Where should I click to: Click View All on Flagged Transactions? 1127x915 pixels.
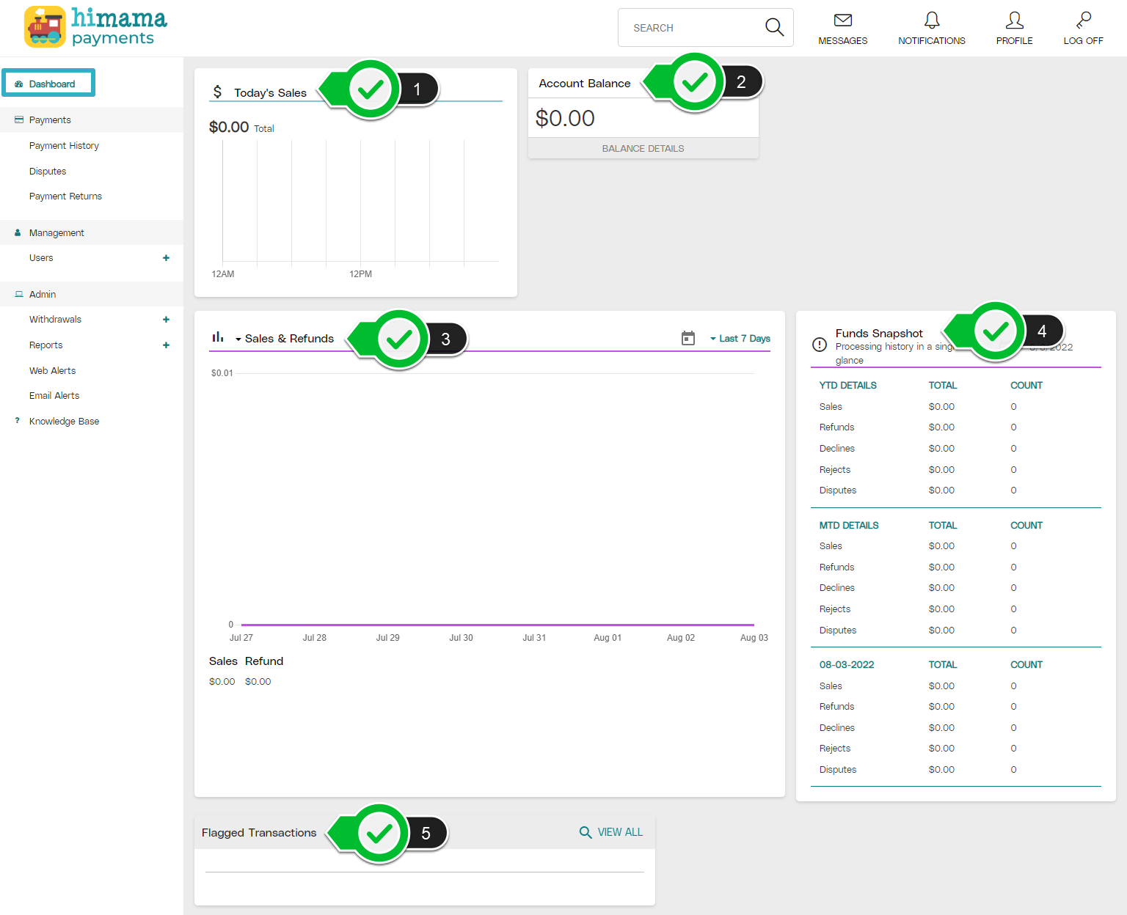610,832
